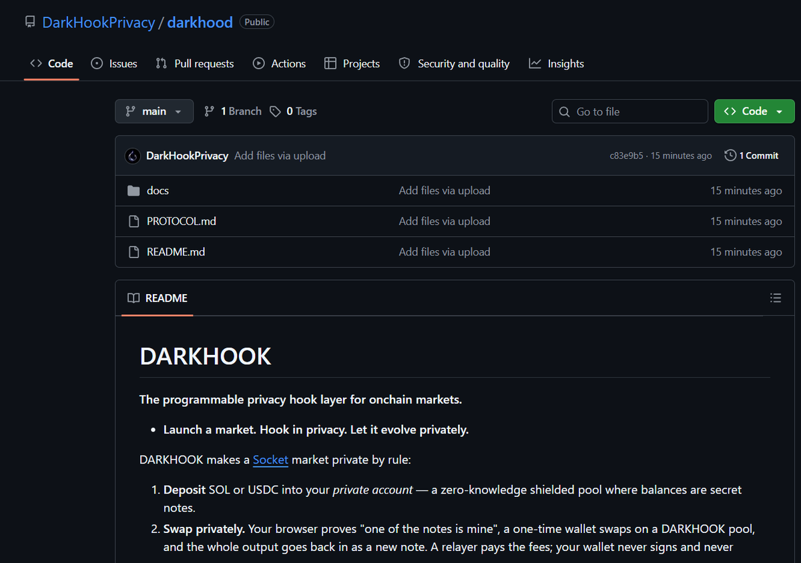The image size is (801, 563).
Task: Click the Public visibility badge
Action: pos(257,22)
